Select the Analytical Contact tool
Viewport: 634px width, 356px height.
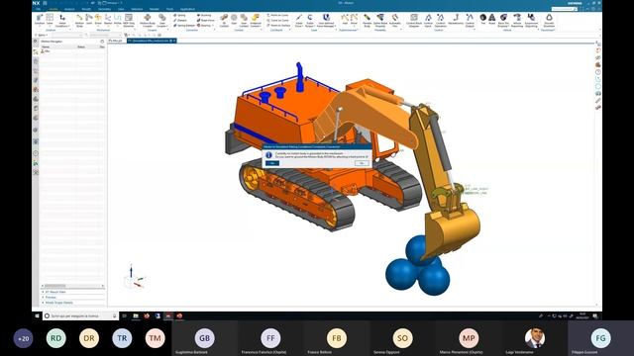click(256, 20)
